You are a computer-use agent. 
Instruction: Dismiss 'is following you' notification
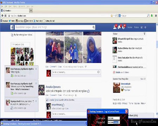click(36, 69)
